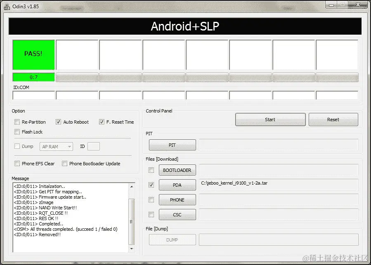The width and height of the screenshot is (371, 265).
Task: Click the BOOTLOADER file button
Action: (177, 170)
